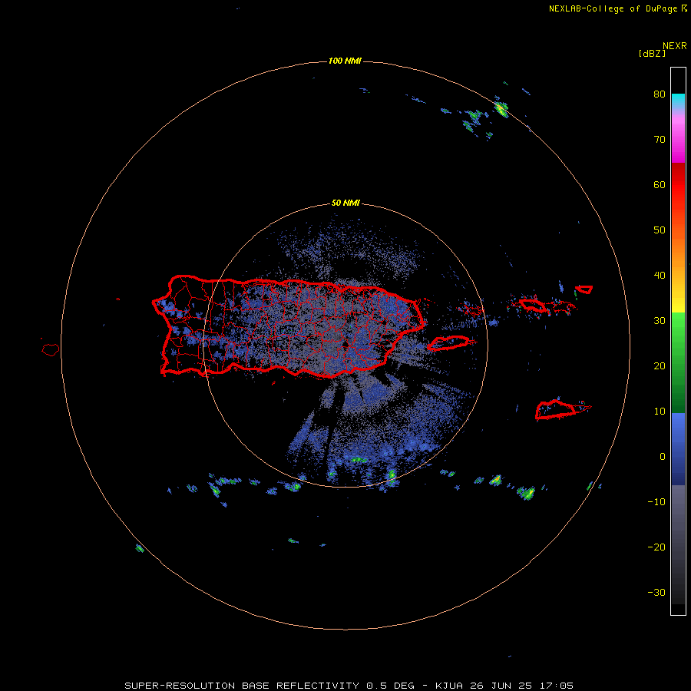Click the 0 value on the dBZ scale
This screenshot has height=691, width=691.
click(x=663, y=457)
